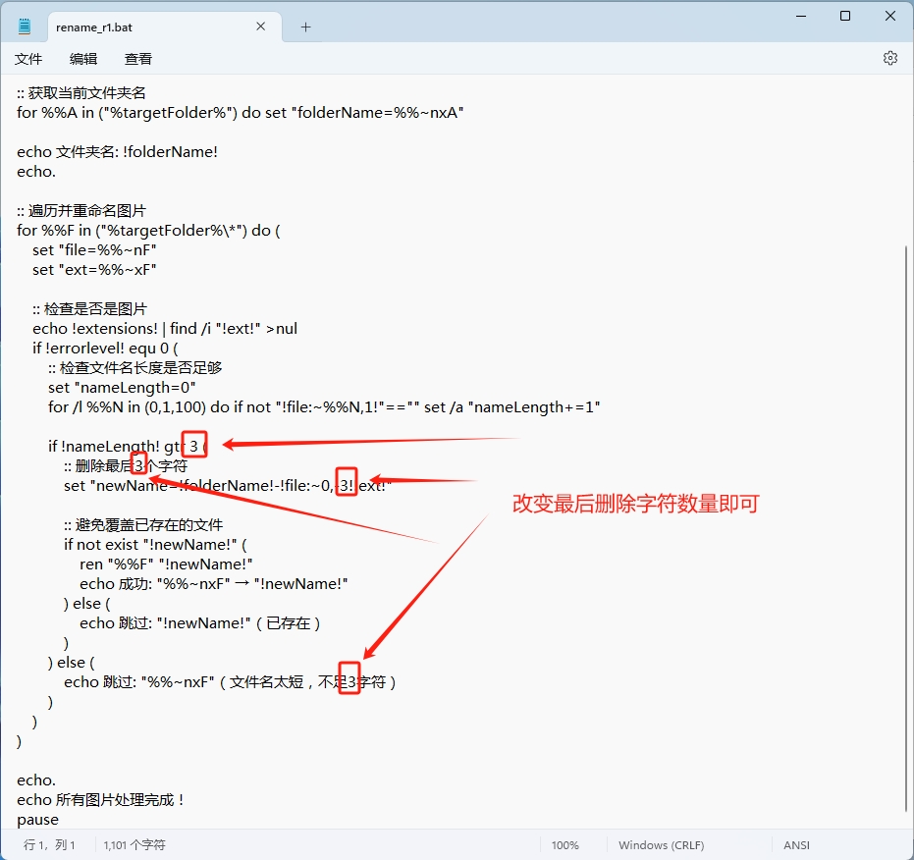Click the line if !errorlevel! equ 0 (

(x=105, y=349)
